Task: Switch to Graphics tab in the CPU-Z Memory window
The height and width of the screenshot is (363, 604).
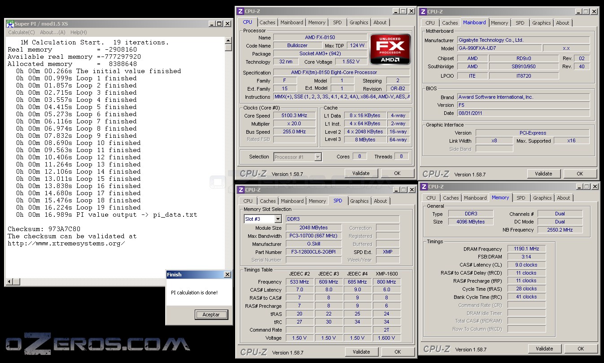Action: pos(543,198)
